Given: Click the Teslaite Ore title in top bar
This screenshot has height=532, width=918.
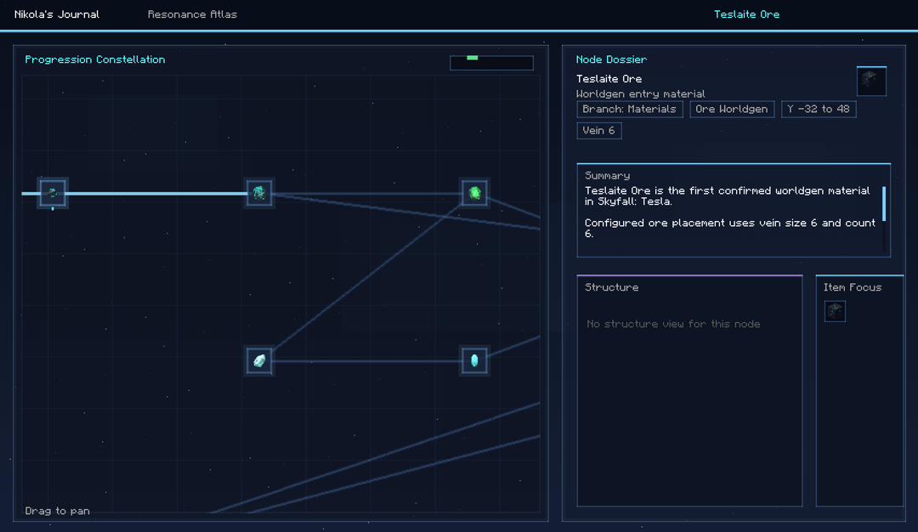Looking at the screenshot, I should tap(746, 14).
